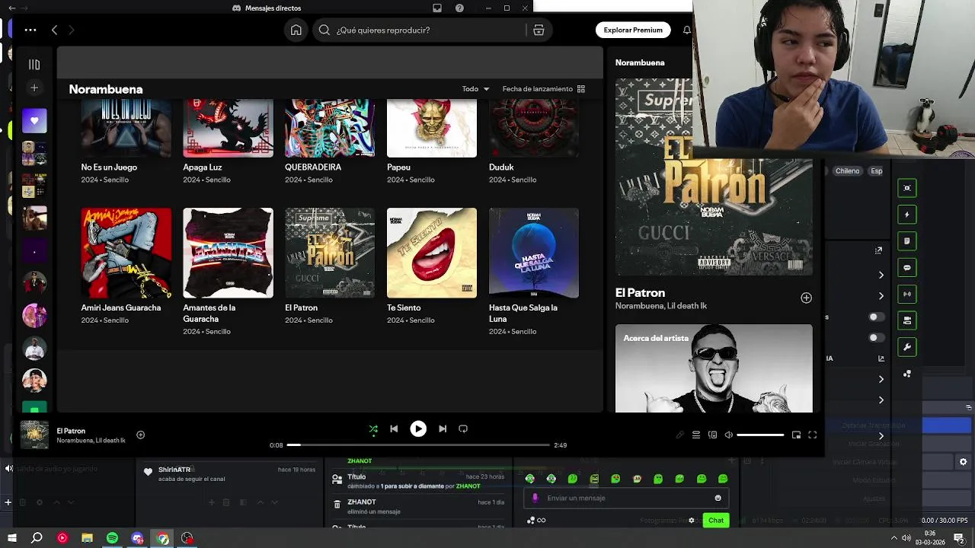Open Hasta Que Salga la Luna album cover
Image resolution: width=975 pixels, height=548 pixels.
click(x=534, y=253)
